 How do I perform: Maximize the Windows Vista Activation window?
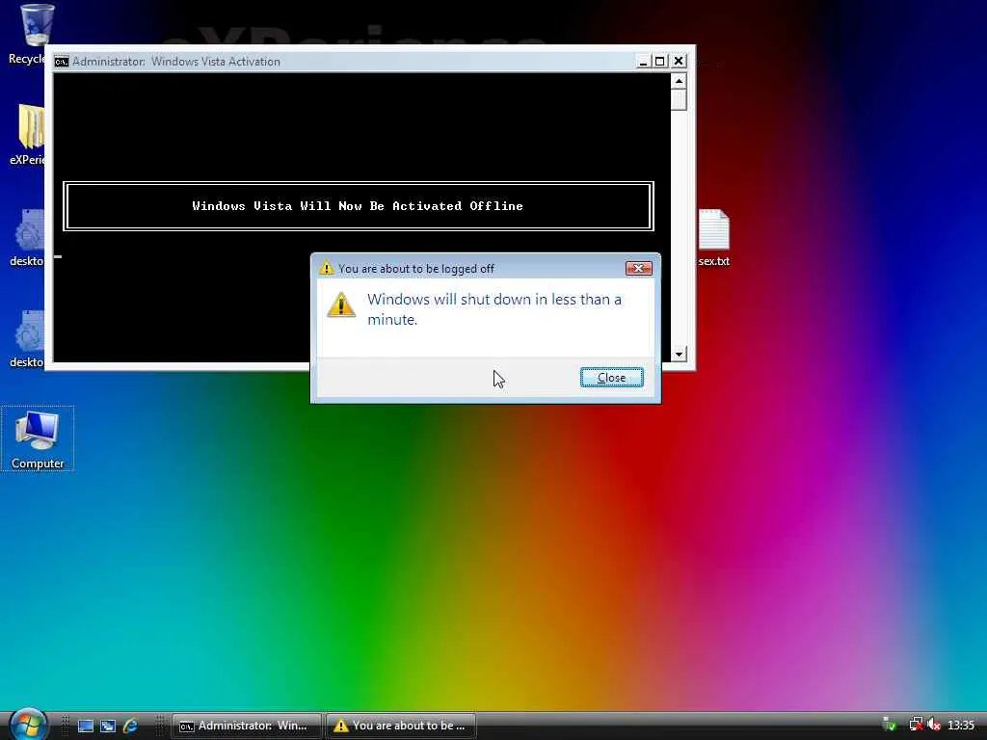[x=659, y=61]
